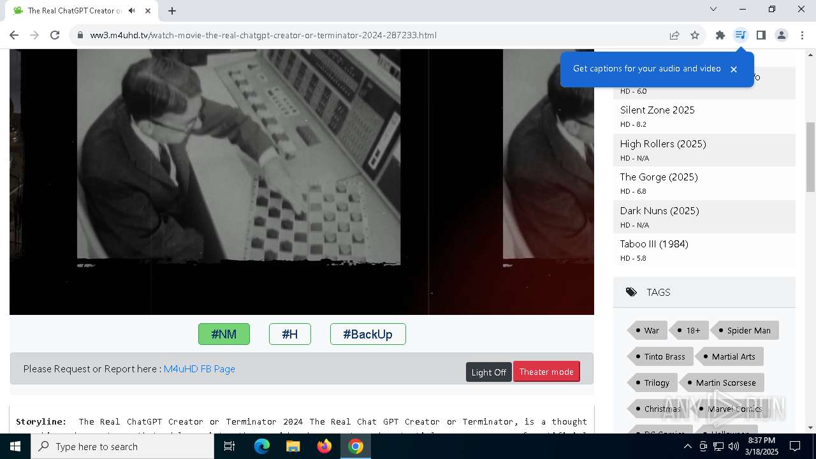The height and width of the screenshot is (459, 816).
Task: Open Chrome profile avatar
Action: tap(782, 35)
